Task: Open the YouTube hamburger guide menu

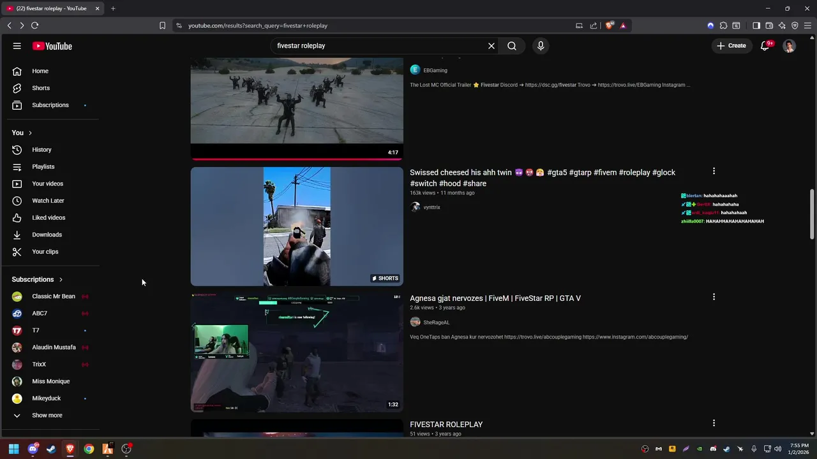Action: (x=17, y=46)
